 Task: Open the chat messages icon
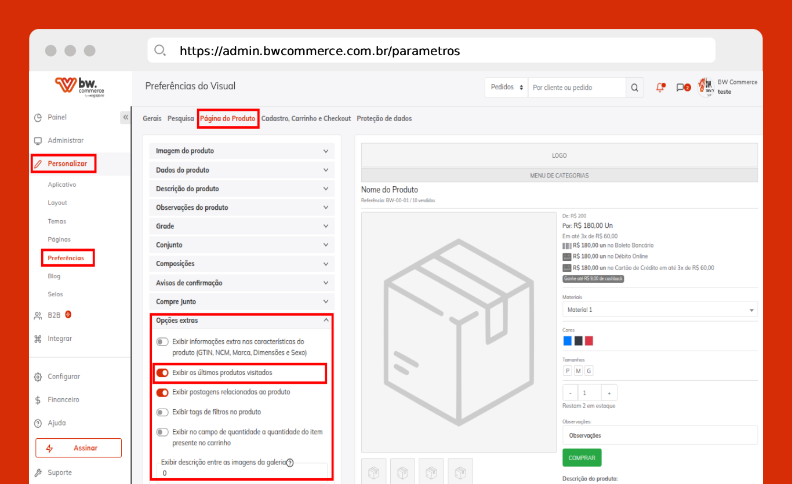tap(682, 88)
